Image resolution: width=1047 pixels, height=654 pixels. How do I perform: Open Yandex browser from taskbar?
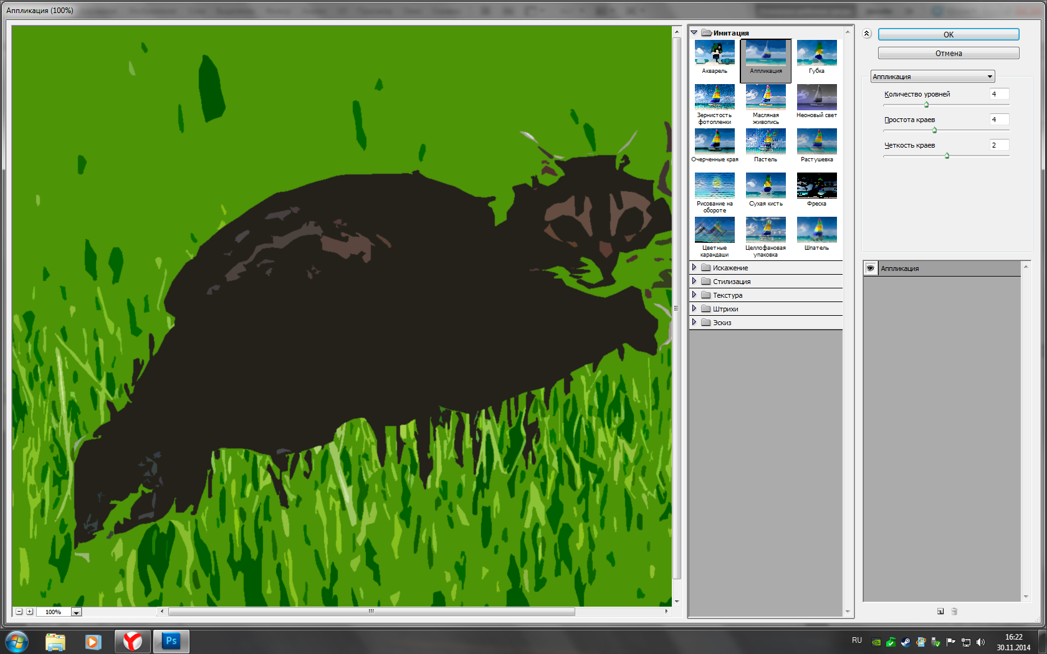pyautogui.click(x=133, y=642)
